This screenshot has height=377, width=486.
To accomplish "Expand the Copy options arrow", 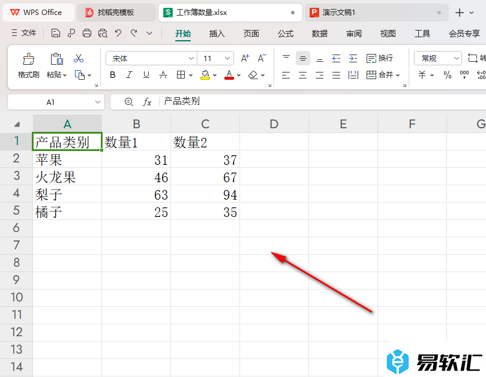I will 89,75.
